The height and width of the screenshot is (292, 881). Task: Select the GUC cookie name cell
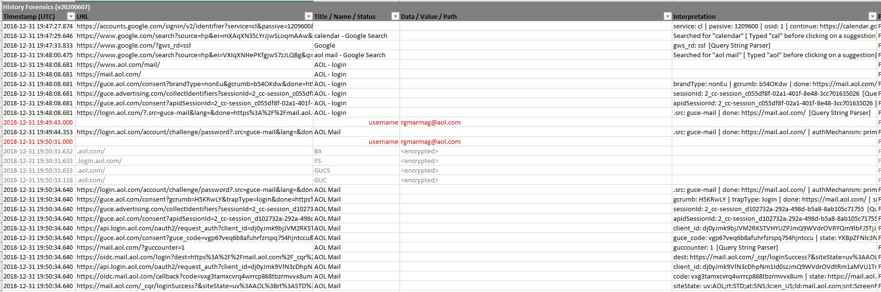[320, 180]
